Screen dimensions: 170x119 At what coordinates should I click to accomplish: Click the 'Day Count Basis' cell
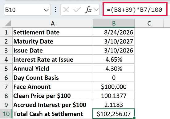[53, 78]
